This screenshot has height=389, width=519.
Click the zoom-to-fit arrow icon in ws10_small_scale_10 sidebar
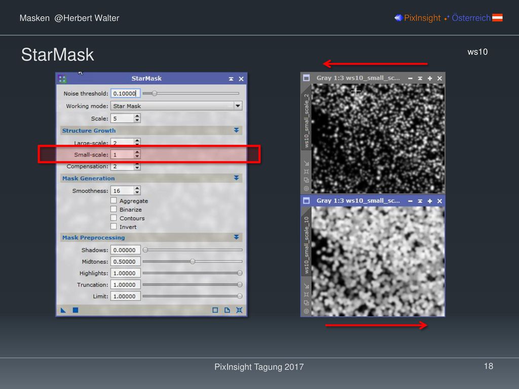[307, 286]
